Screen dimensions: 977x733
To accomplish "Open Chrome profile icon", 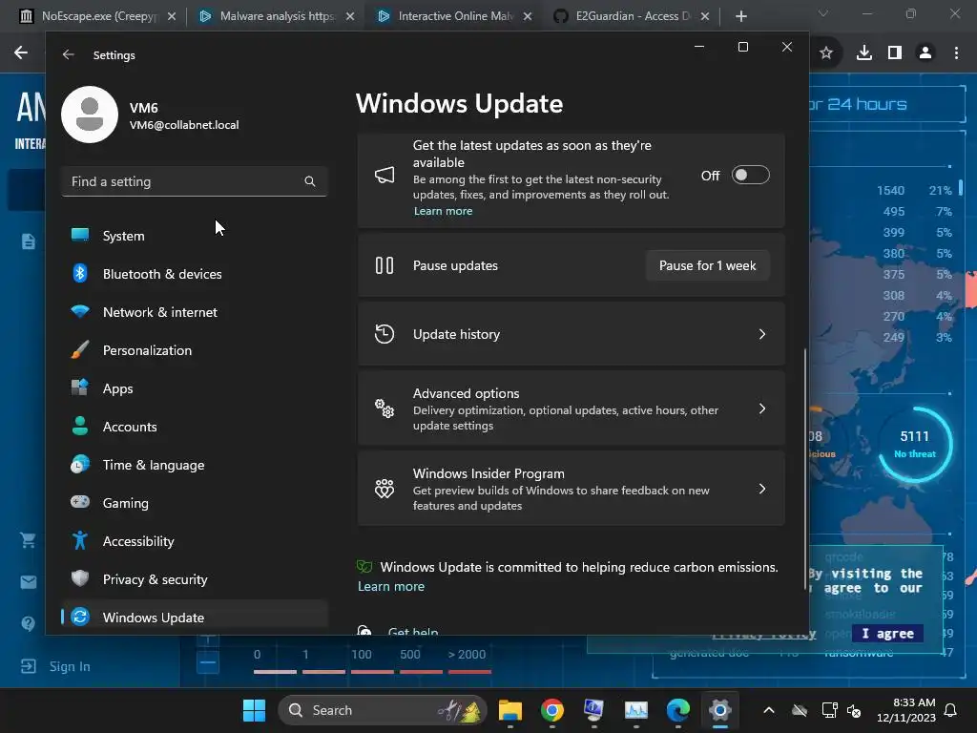I will click(925, 53).
